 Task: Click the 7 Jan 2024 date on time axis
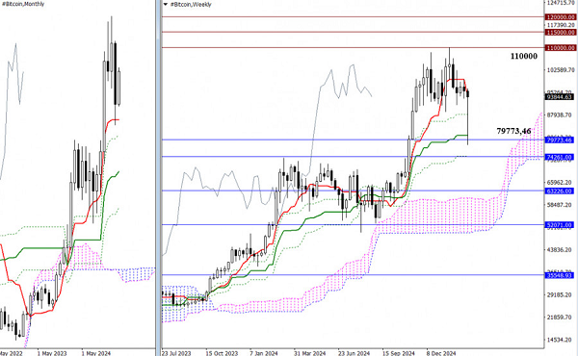264,353
